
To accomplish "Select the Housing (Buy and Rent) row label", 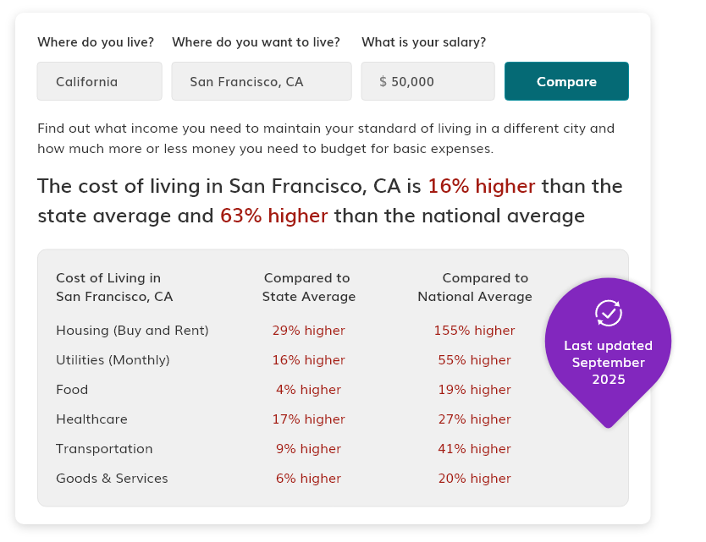I will point(132,330).
